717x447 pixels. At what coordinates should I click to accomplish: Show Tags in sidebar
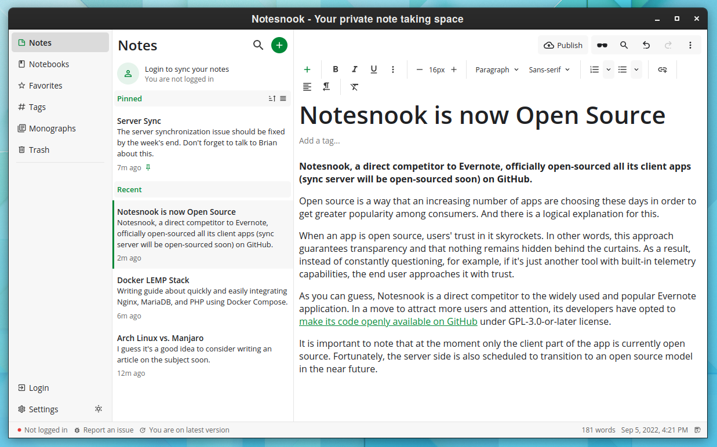pos(60,107)
